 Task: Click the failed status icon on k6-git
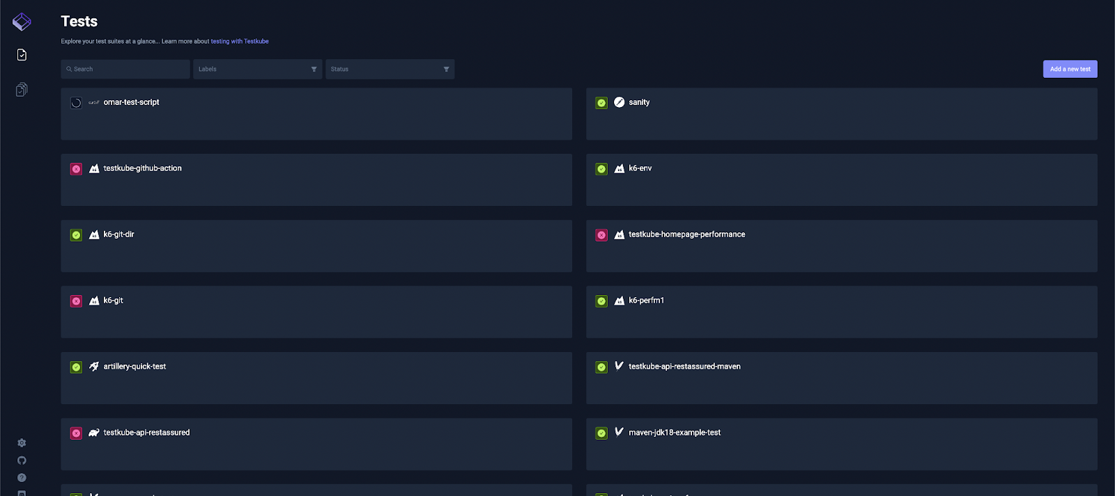(x=76, y=301)
